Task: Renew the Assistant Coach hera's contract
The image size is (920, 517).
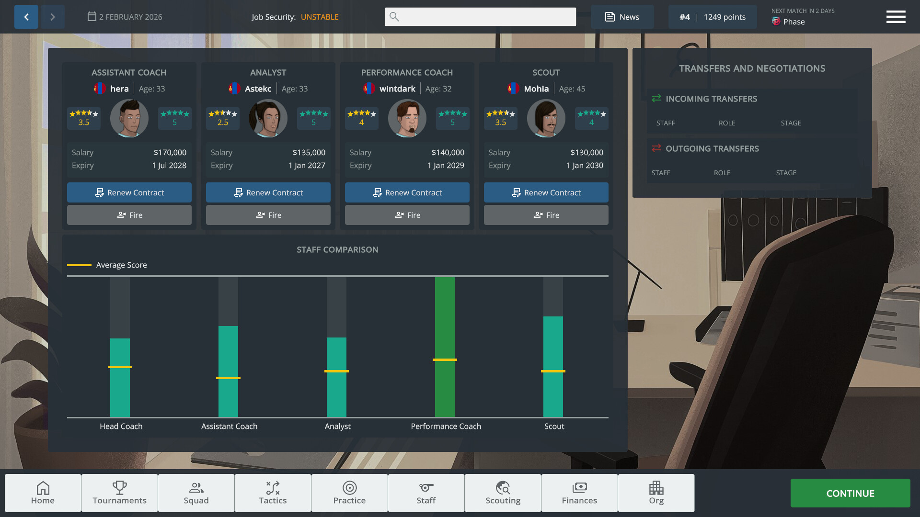Action: point(128,192)
